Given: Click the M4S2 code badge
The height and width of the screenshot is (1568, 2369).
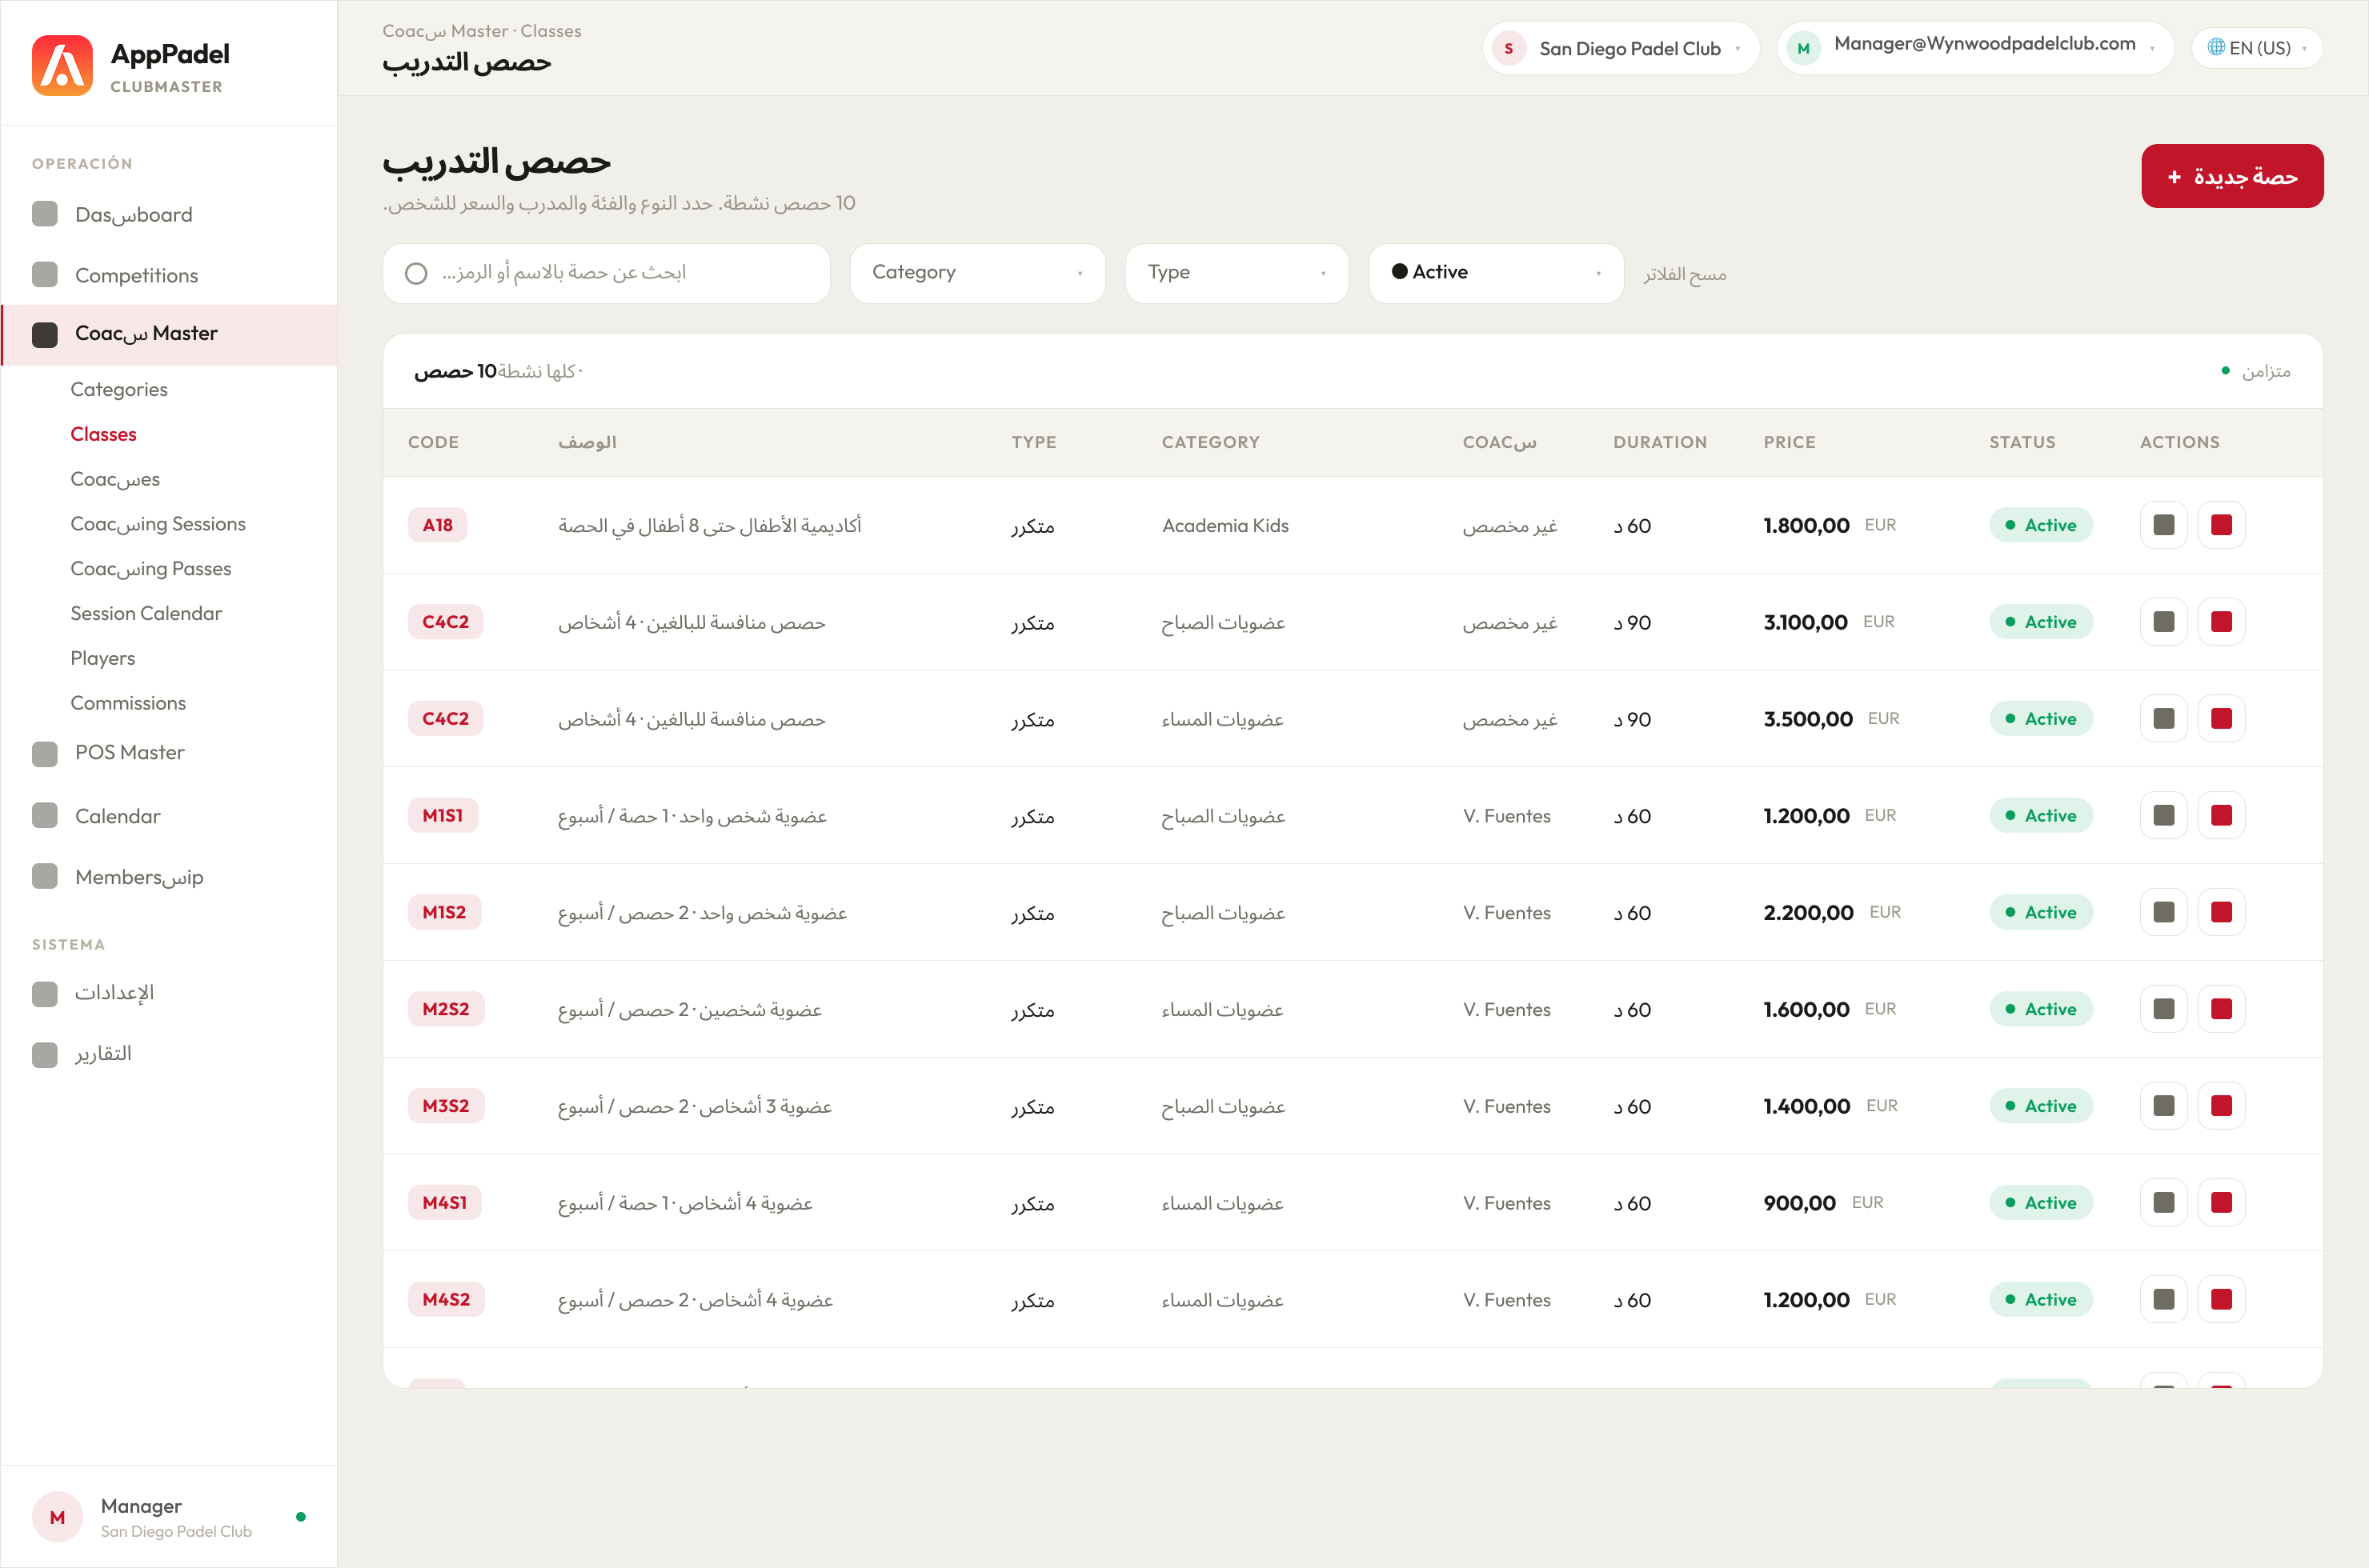Looking at the screenshot, I should tap(447, 1300).
